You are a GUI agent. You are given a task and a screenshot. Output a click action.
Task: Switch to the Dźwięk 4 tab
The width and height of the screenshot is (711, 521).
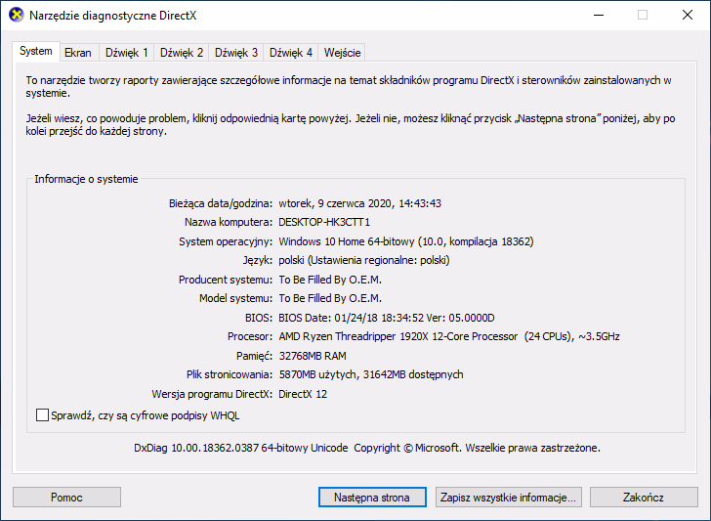tap(291, 53)
